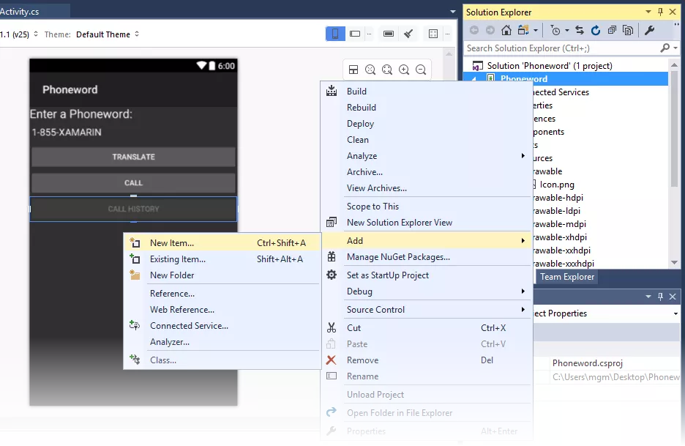Image resolution: width=685 pixels, height=446 pixels.
Task: Choose Web Reference in Add submenu
Action: point(222,310)
